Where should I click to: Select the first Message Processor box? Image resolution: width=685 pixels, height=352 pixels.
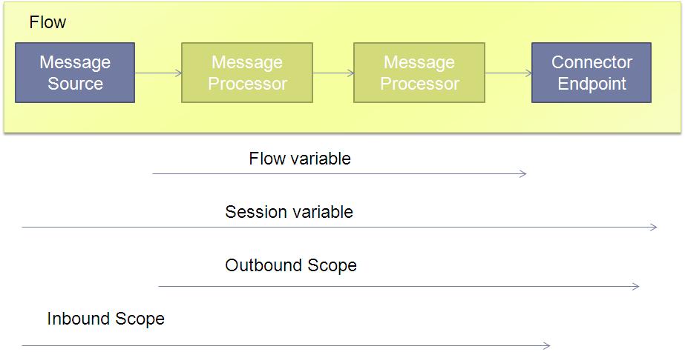[x=247, y=73]
